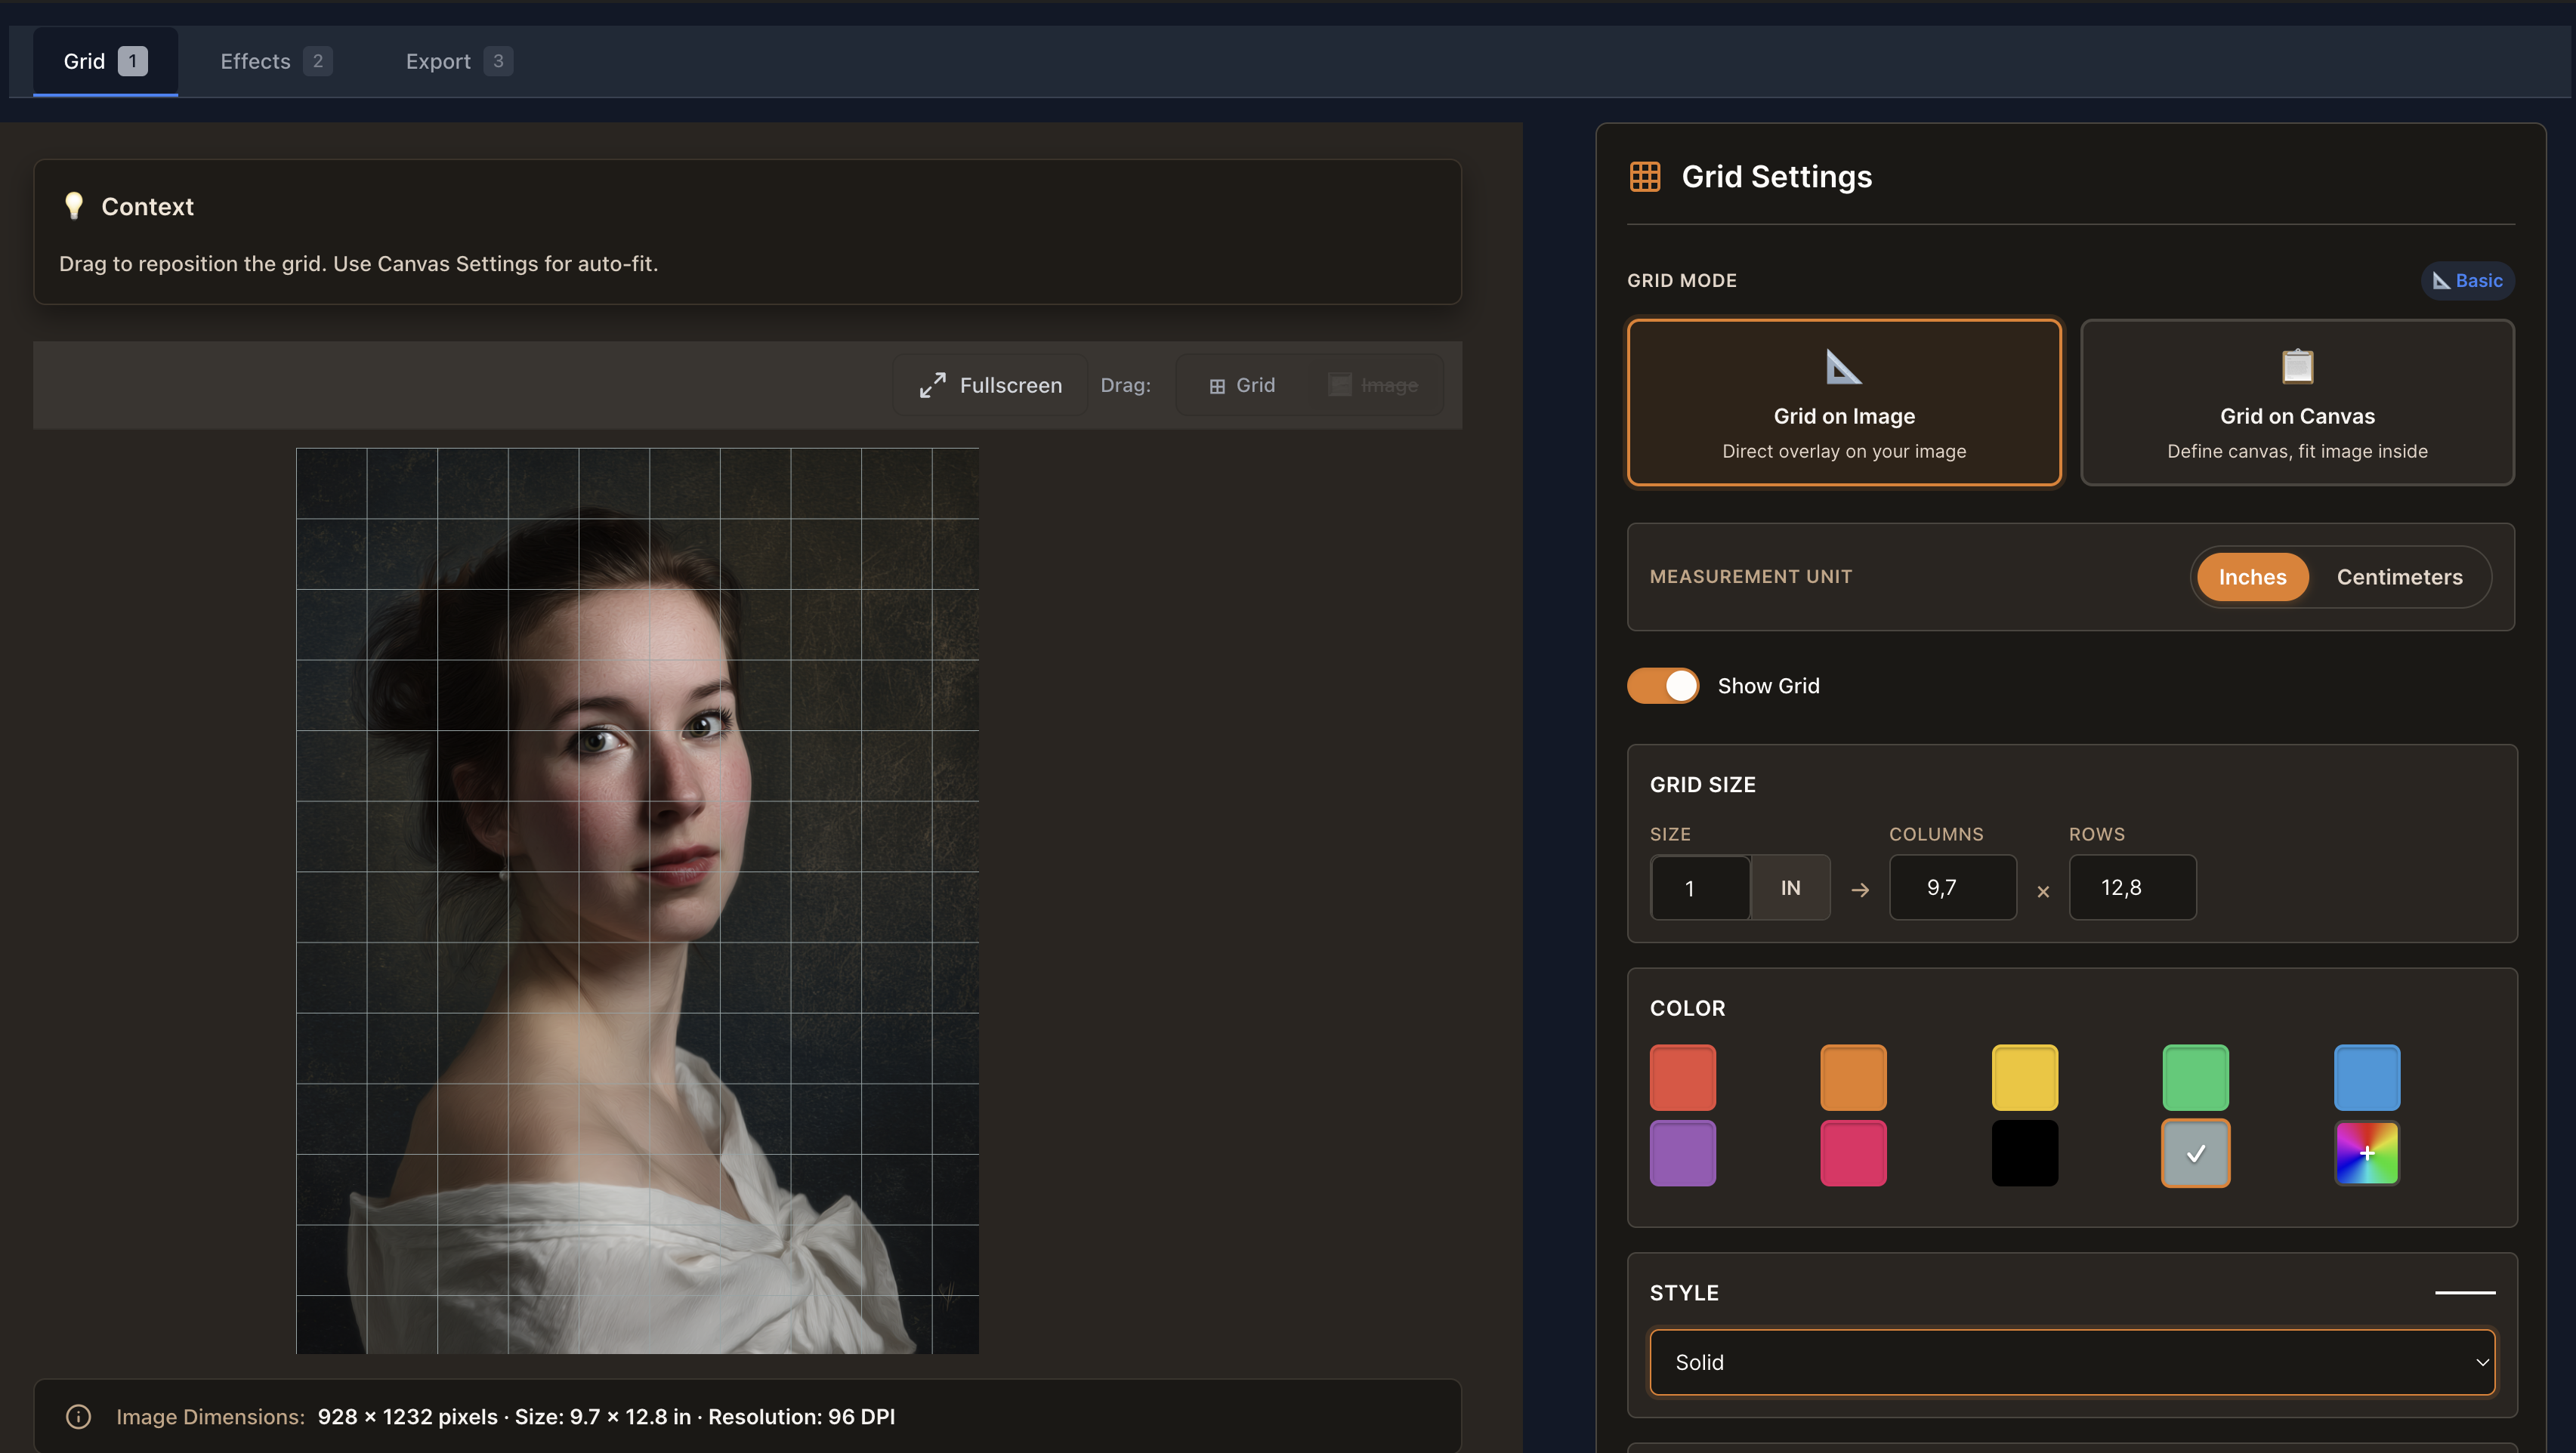Click the Grid Settings table icon

click(x=1645, y=177)
